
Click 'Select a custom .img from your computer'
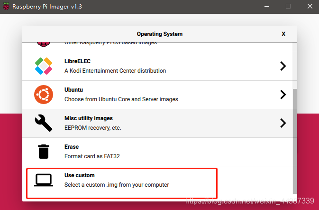point(117,185)
